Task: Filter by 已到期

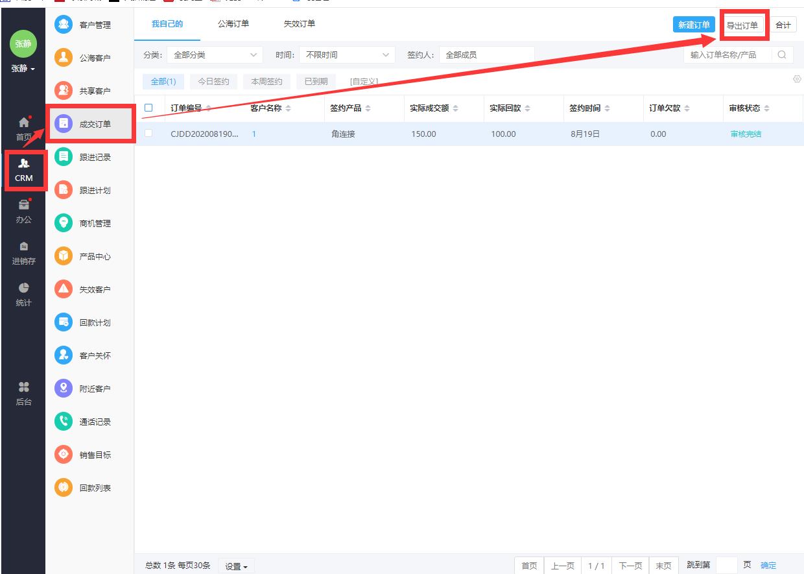Action: (316, 82)
